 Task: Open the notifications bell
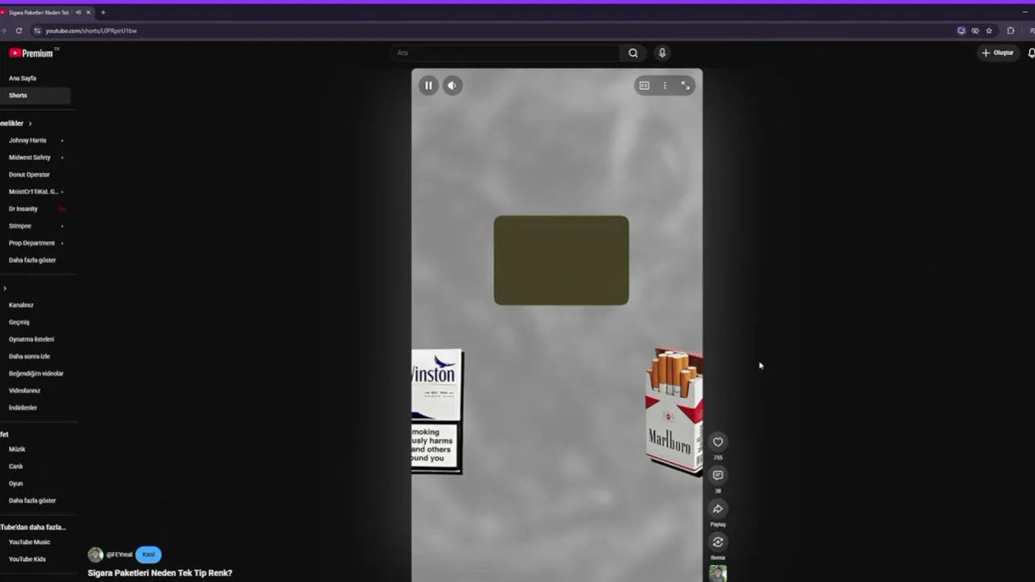tap(1031, 53)
